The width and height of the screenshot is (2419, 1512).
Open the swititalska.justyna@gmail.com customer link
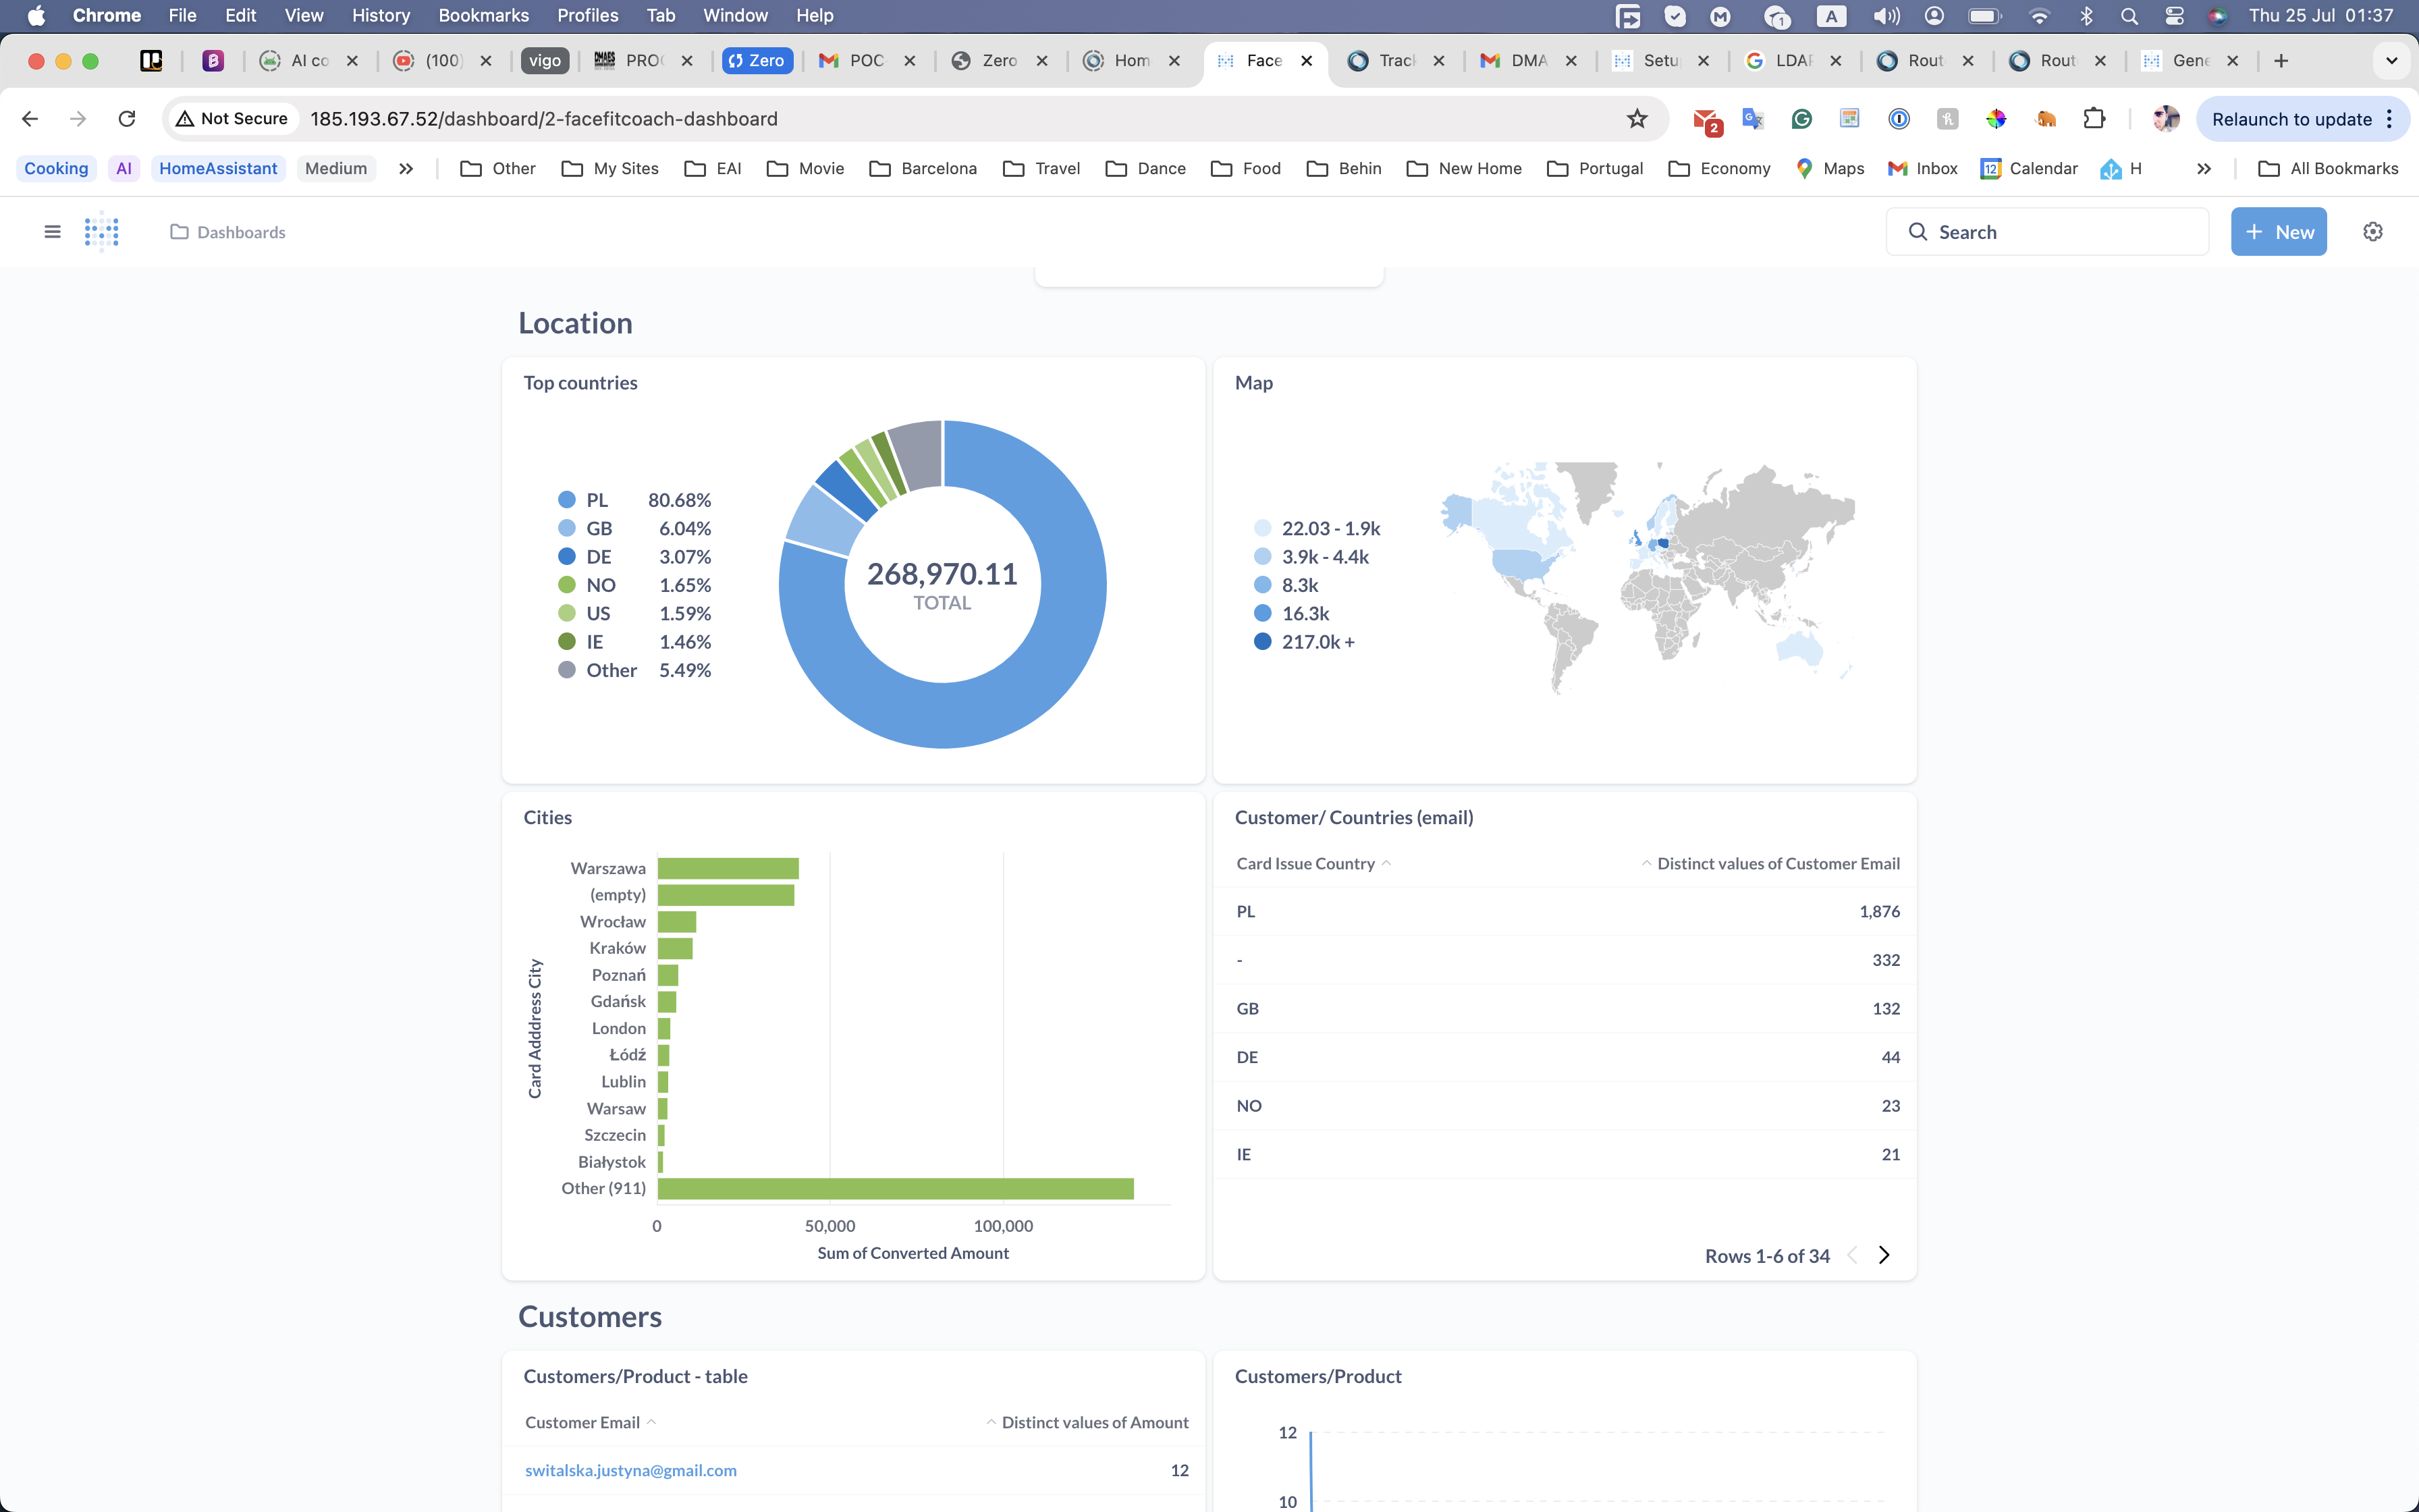point(631,1470)
